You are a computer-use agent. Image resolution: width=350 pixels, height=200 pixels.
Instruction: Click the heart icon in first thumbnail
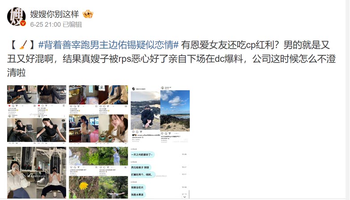tap(9, 106)
